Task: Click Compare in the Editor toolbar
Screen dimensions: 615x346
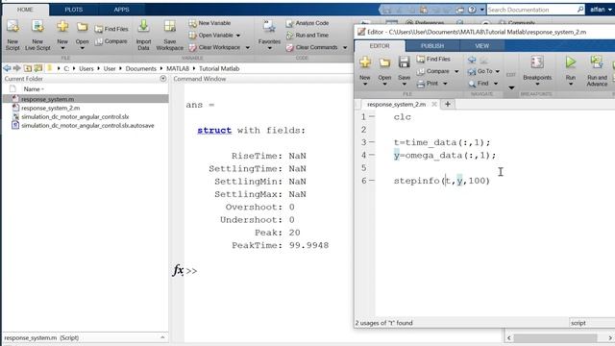Action: (433, 71)
